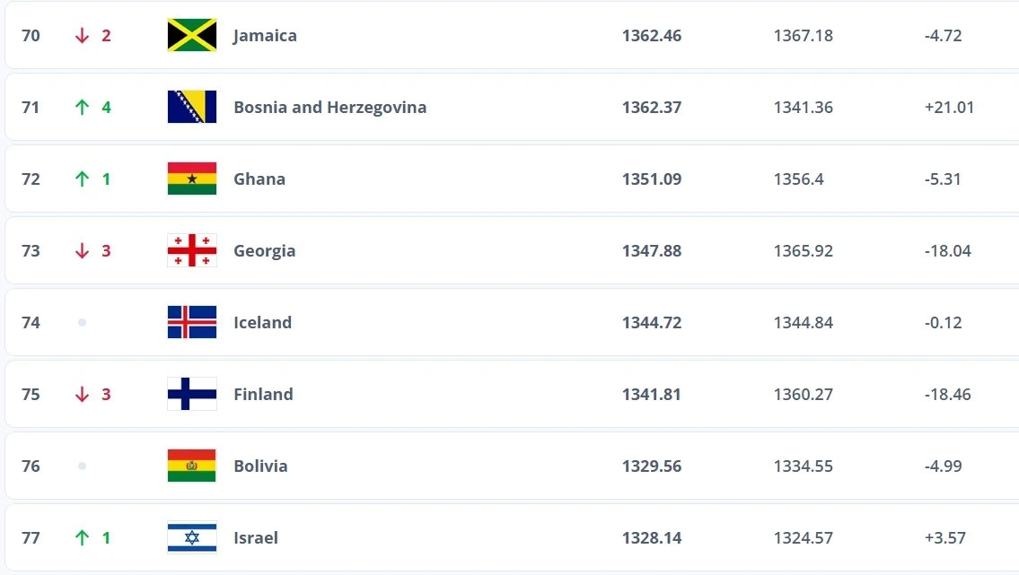Click the green up arrow beside Bosnia

(83, 108)
